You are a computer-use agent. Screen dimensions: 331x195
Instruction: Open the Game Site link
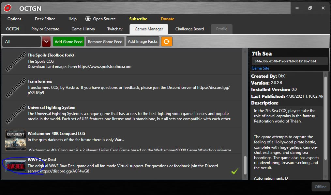(x=260, y=68)
